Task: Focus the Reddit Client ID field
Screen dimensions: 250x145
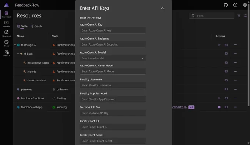Action: click(113, 127)
